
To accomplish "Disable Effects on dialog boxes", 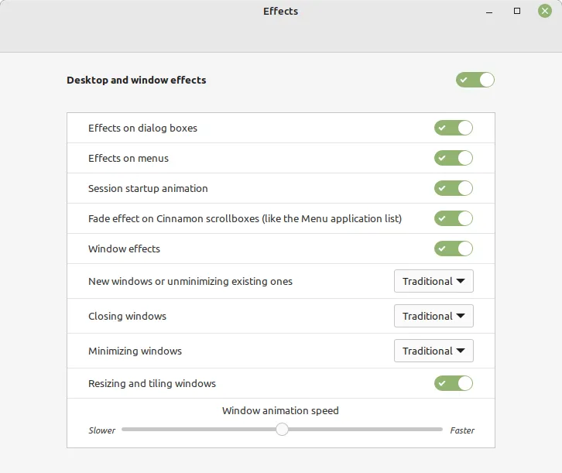I will coord(453,128).
